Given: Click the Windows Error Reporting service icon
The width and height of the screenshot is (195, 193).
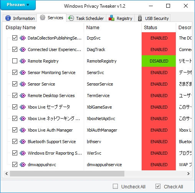Looking at the screenshot, I should [23, 153].
